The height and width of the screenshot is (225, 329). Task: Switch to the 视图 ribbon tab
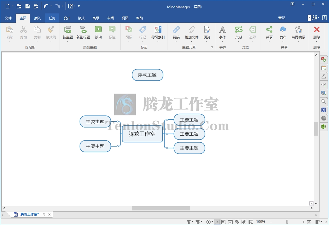(125, 18)
